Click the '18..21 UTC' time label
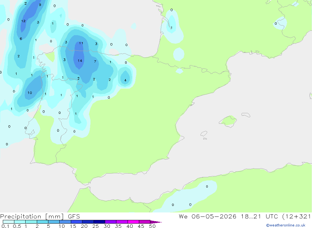The width and height of the screenshot is (312, 228). click(x=259, y=216)
